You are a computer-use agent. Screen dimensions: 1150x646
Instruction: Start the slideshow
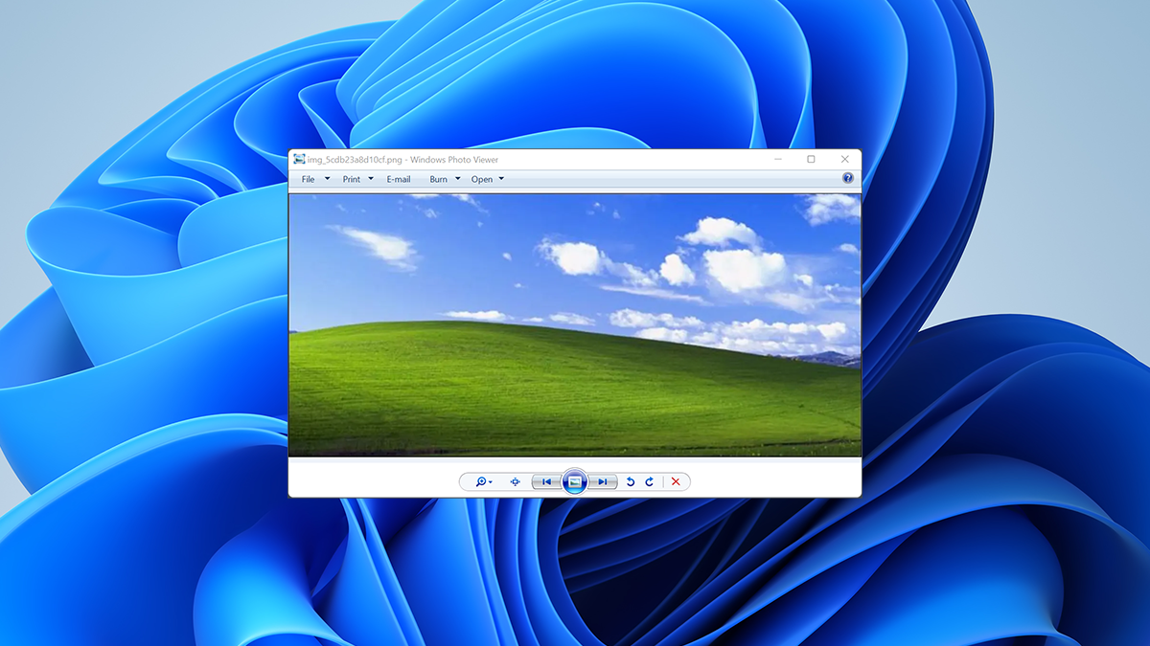(x=575, y=481)
